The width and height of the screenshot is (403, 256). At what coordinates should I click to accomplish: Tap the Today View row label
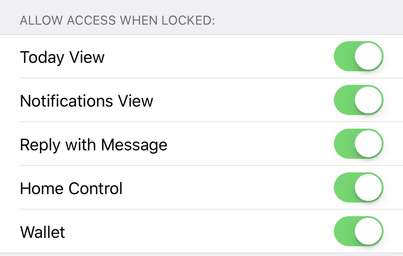pyautogui.click(x=62, y=57)
